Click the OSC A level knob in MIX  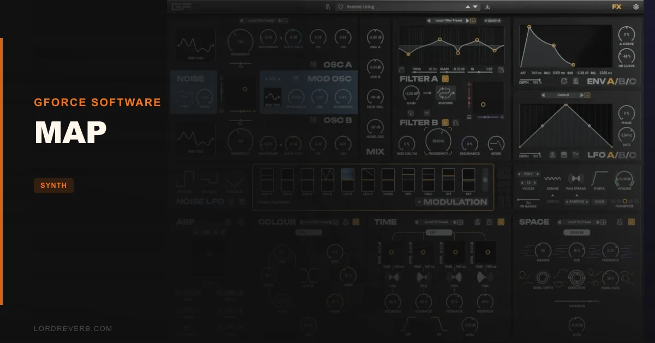(x=375, y=37)
